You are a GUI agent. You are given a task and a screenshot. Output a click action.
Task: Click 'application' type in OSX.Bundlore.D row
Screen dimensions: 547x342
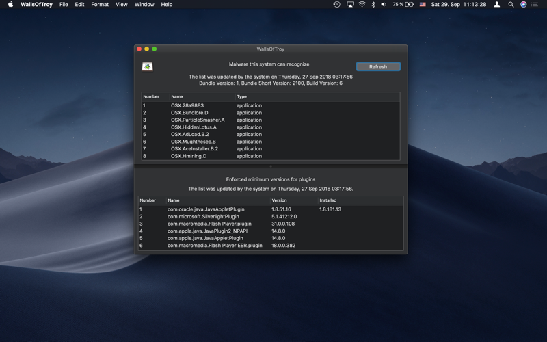249,113
